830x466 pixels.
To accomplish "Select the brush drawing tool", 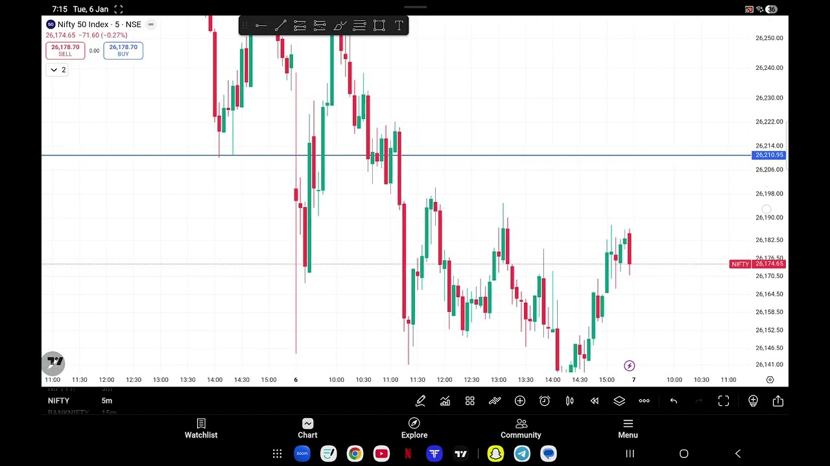I will pyautogui.click(x=340, y=26).
